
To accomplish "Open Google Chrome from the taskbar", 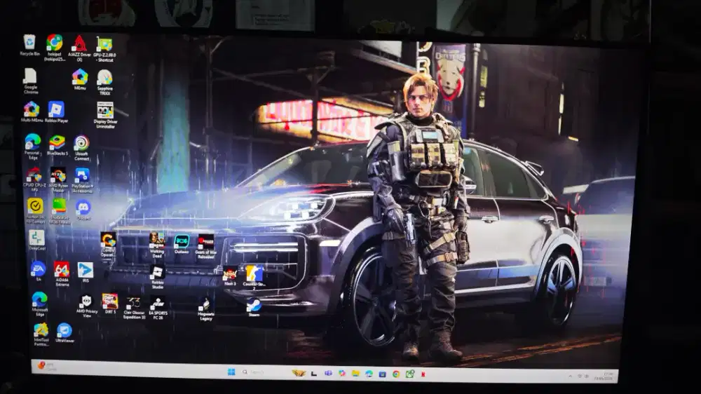I will click(396, 374).
